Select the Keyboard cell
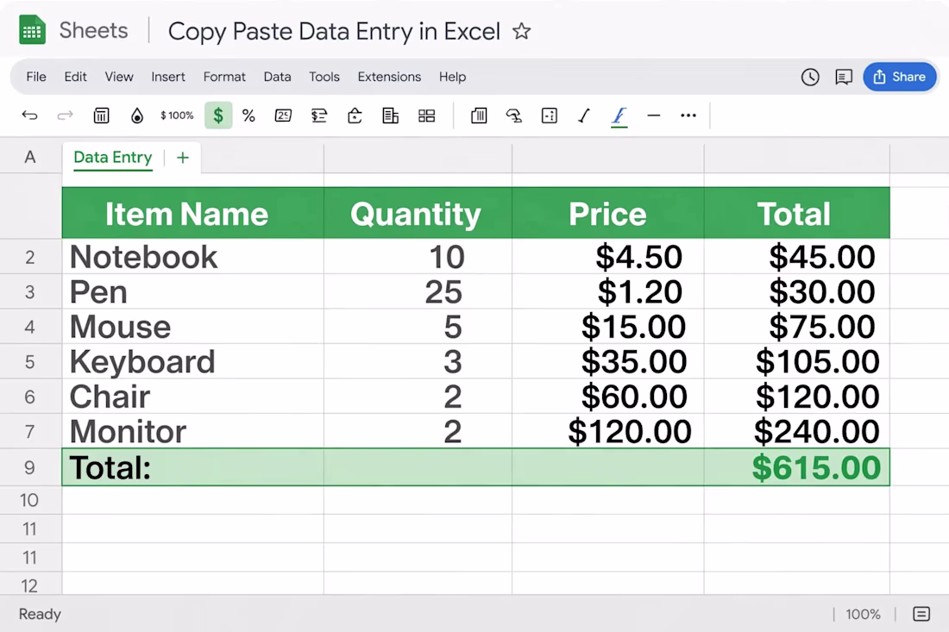 [x=193, y=361]
